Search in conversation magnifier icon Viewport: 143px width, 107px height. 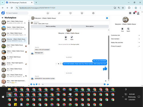[x=128, y=29]
